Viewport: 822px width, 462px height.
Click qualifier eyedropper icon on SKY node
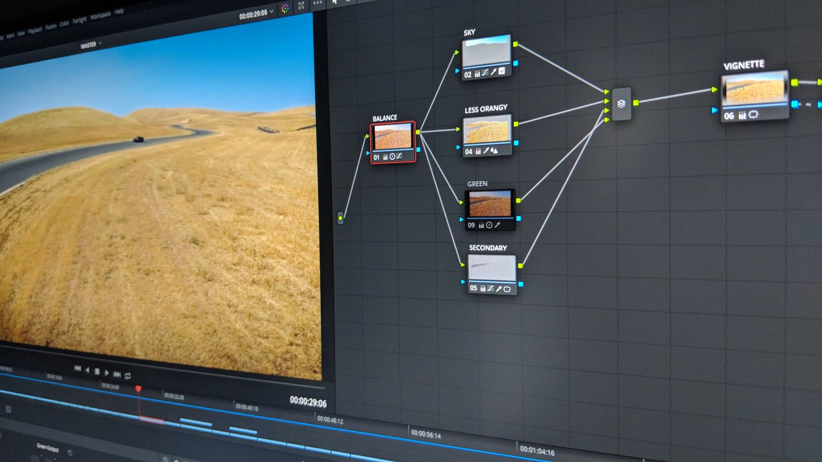tap(493, 72)
